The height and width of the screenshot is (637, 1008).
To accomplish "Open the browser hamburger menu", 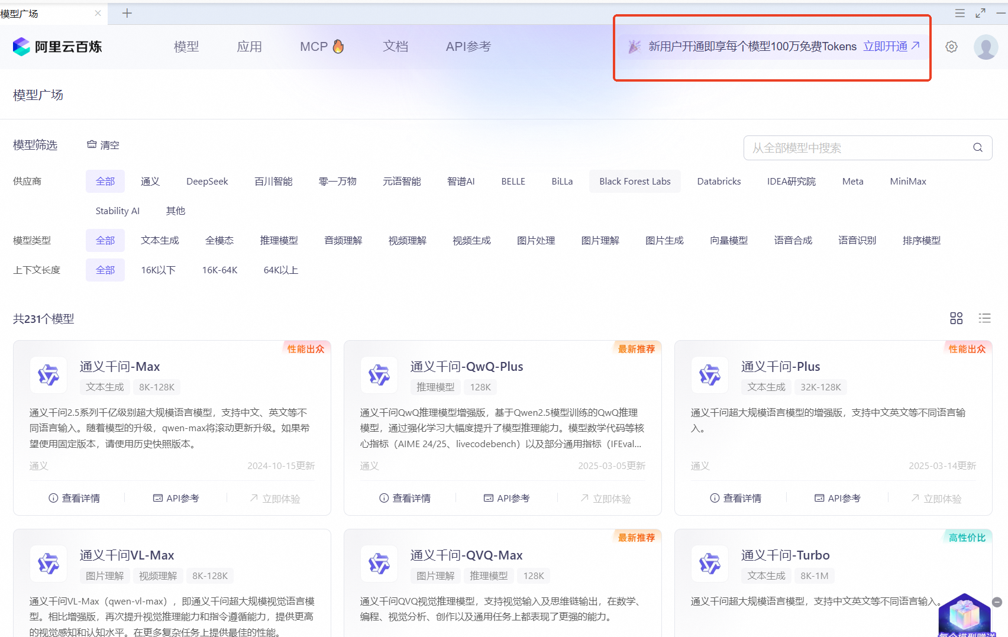I will click(x=960, y=13).
